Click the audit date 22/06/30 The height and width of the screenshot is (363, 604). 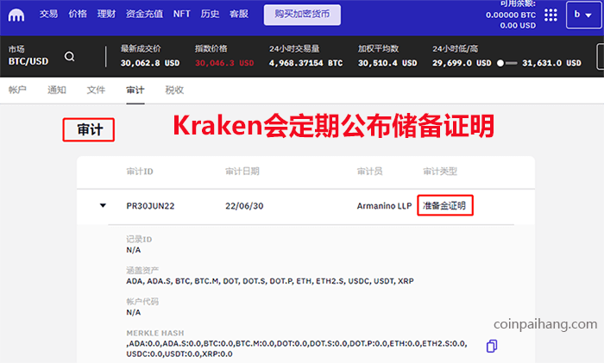point(244,206)
